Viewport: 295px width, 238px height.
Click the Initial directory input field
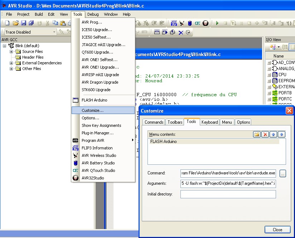[x=228, y=194]
